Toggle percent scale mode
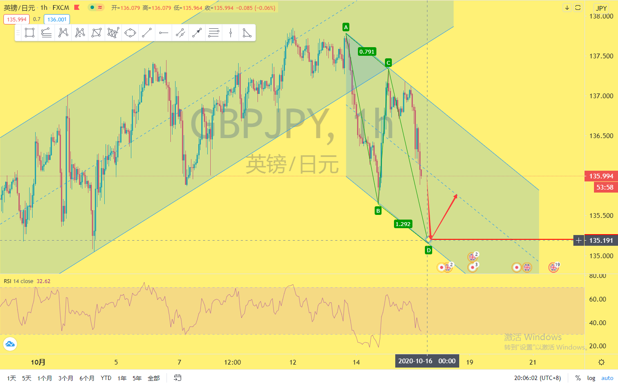Screen dimensions: 618x386 [x=578, y=378]
